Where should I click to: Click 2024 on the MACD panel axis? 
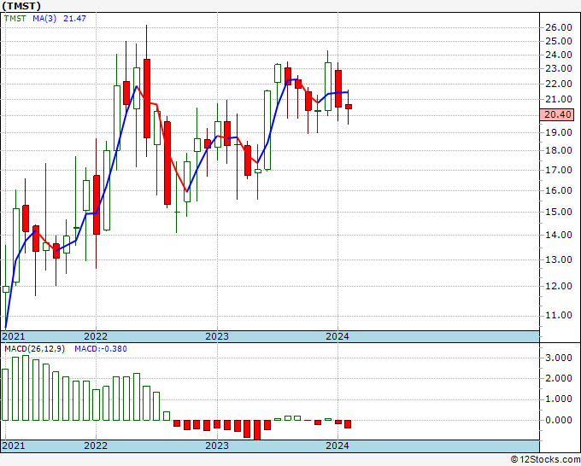[337, 446]
